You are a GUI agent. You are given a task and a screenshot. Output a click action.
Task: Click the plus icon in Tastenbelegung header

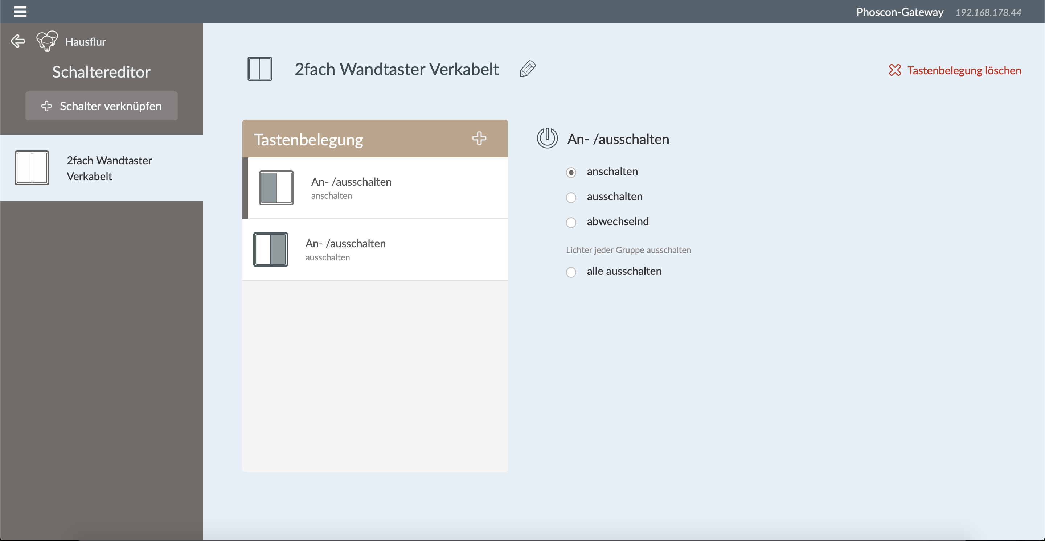click(x=479, y=139)
